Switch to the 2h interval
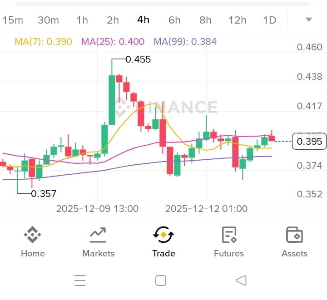 coord(113,20)
